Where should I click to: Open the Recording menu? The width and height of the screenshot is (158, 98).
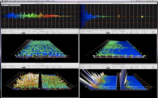tap(30, 1)
